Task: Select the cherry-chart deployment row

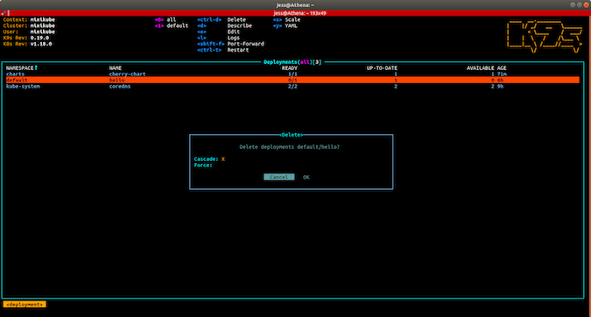Action: (292, 74)
